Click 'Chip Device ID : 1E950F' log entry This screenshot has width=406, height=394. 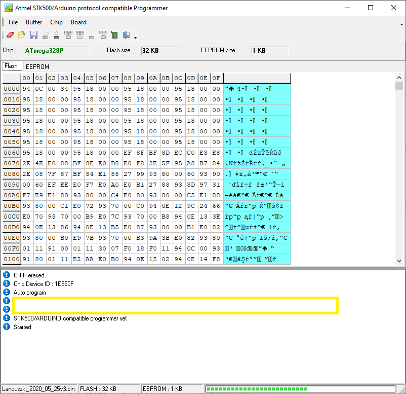44,284
